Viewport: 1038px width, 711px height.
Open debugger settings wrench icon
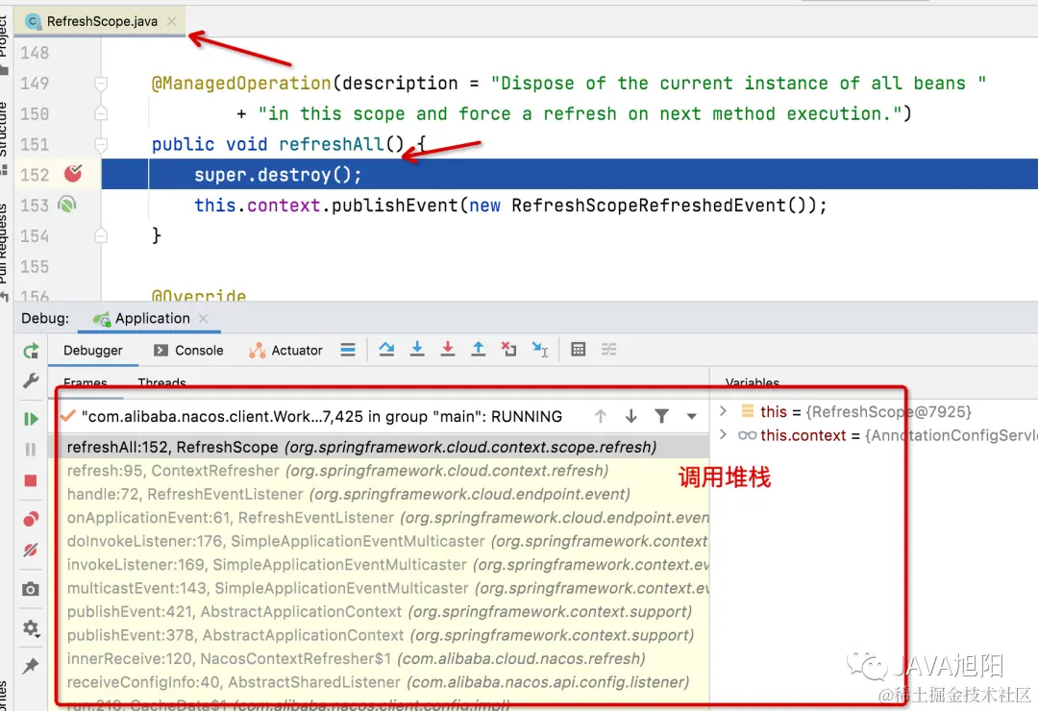click(31, 380)
